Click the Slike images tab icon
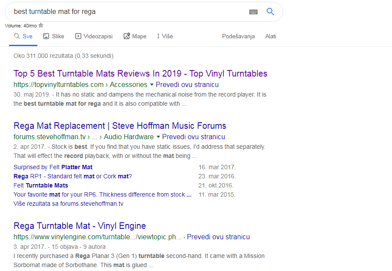This screenshot has width=392, height=271. coord(46,36)
